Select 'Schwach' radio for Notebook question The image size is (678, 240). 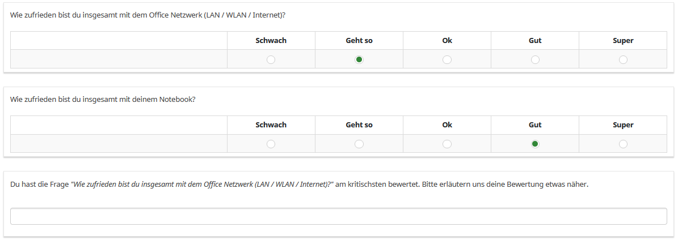coord(271,144)
